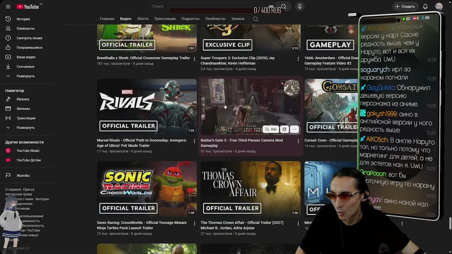452x254 pixels.
Task: Open the account avatar menu
Action: tap(439, 6)
